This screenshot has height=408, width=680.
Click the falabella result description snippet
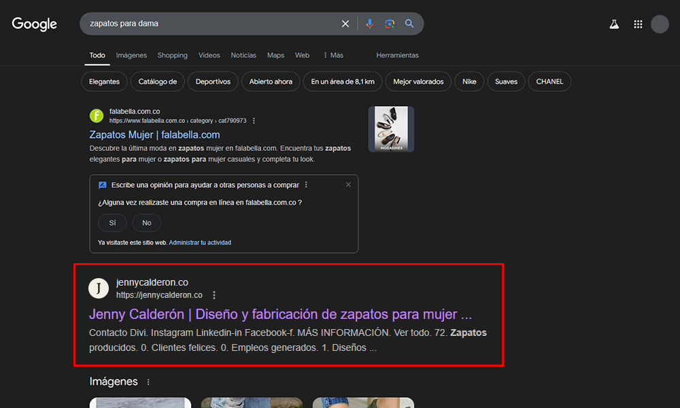220,154
